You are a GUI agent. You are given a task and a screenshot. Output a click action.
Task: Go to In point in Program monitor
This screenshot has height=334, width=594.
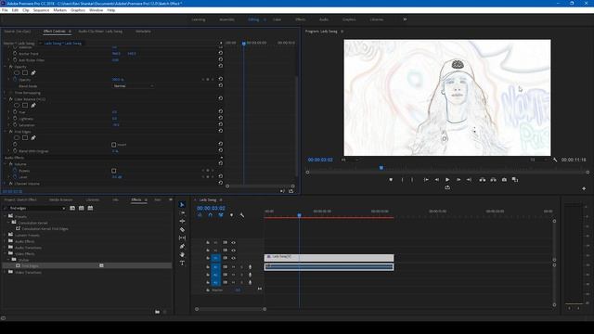tap(426, 179)
